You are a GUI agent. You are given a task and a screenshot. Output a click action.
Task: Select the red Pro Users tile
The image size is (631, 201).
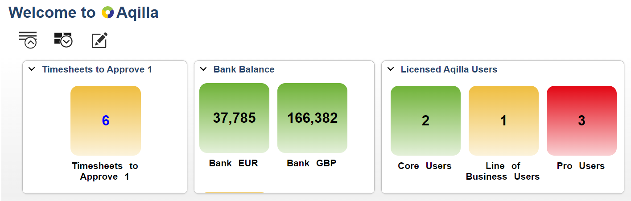pyautogui.click(x=582, y=121)
